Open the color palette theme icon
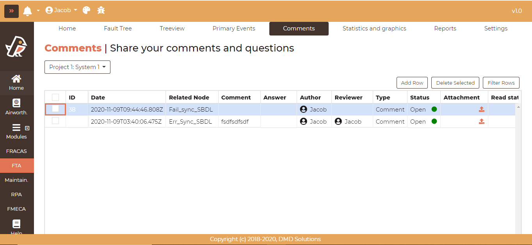 point(86,11)
